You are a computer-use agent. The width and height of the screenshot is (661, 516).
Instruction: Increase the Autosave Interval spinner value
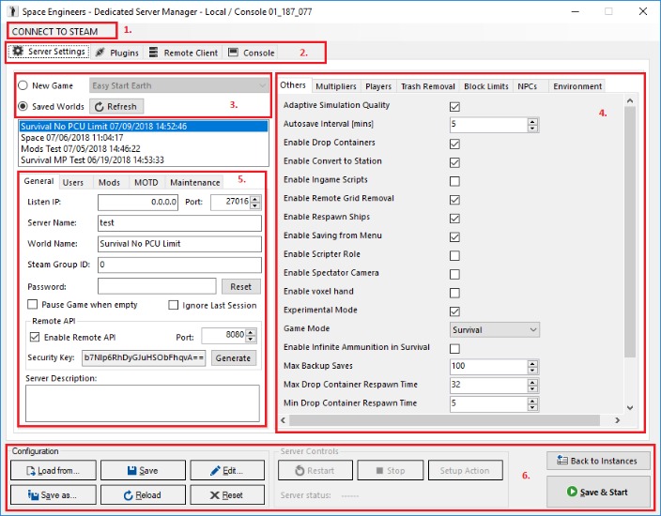coord(533,120)
